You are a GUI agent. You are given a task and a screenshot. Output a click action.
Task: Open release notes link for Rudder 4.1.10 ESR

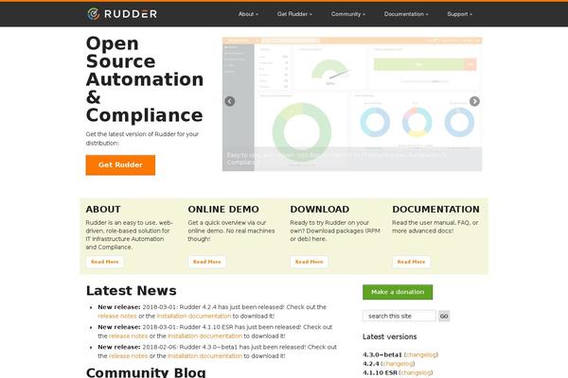(128, 335)
